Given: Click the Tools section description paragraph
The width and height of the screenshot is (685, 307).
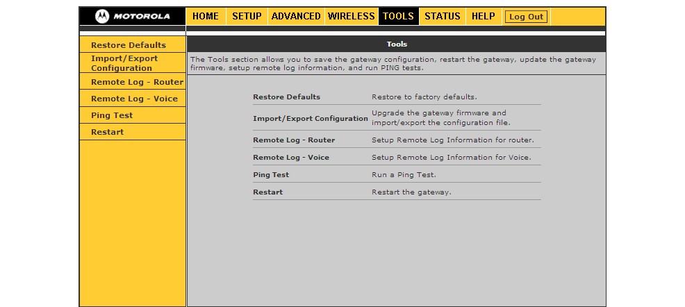Looking at the screenshot, I should tap(393, 64).
